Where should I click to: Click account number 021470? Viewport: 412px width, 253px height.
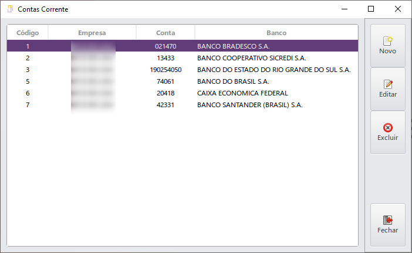tap(166, 46)
